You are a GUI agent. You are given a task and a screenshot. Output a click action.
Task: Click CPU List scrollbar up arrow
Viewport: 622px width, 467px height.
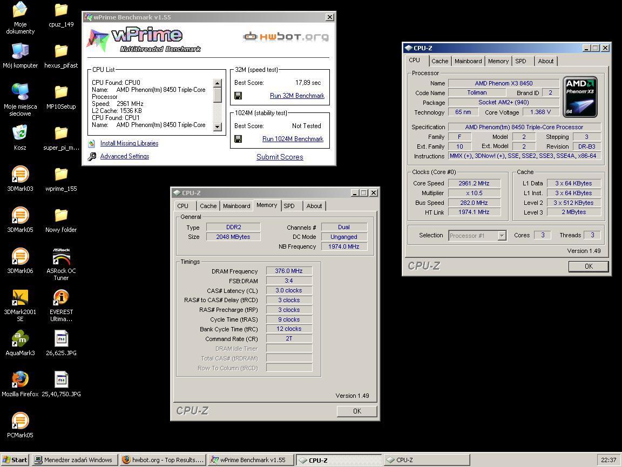[218, 83]
